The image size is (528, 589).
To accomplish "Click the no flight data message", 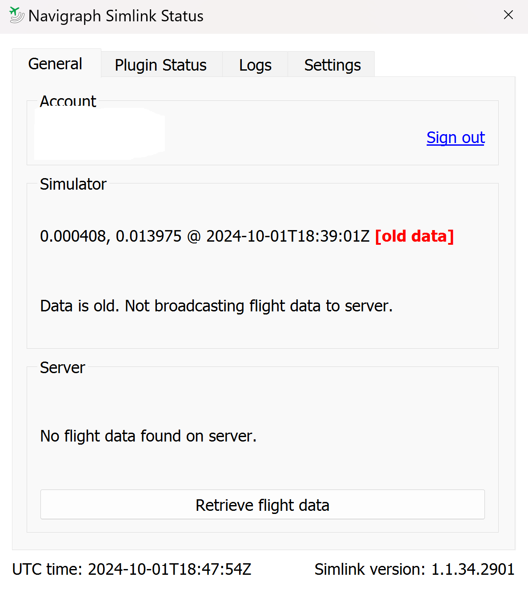I will tap(148, 436).
